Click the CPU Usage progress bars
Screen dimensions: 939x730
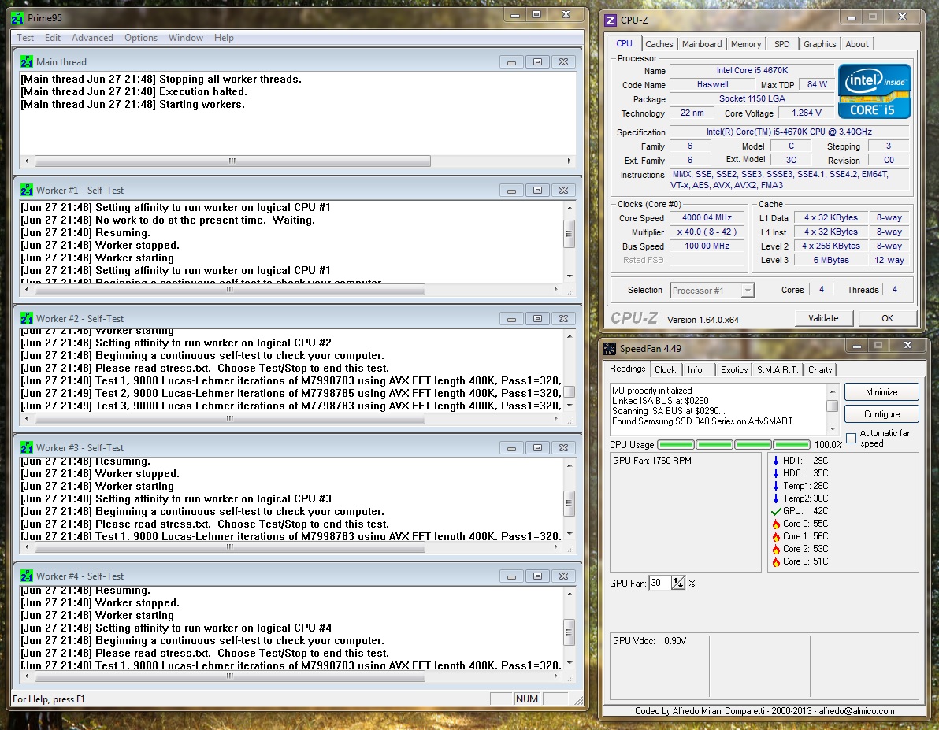click(x=733, y=444)
